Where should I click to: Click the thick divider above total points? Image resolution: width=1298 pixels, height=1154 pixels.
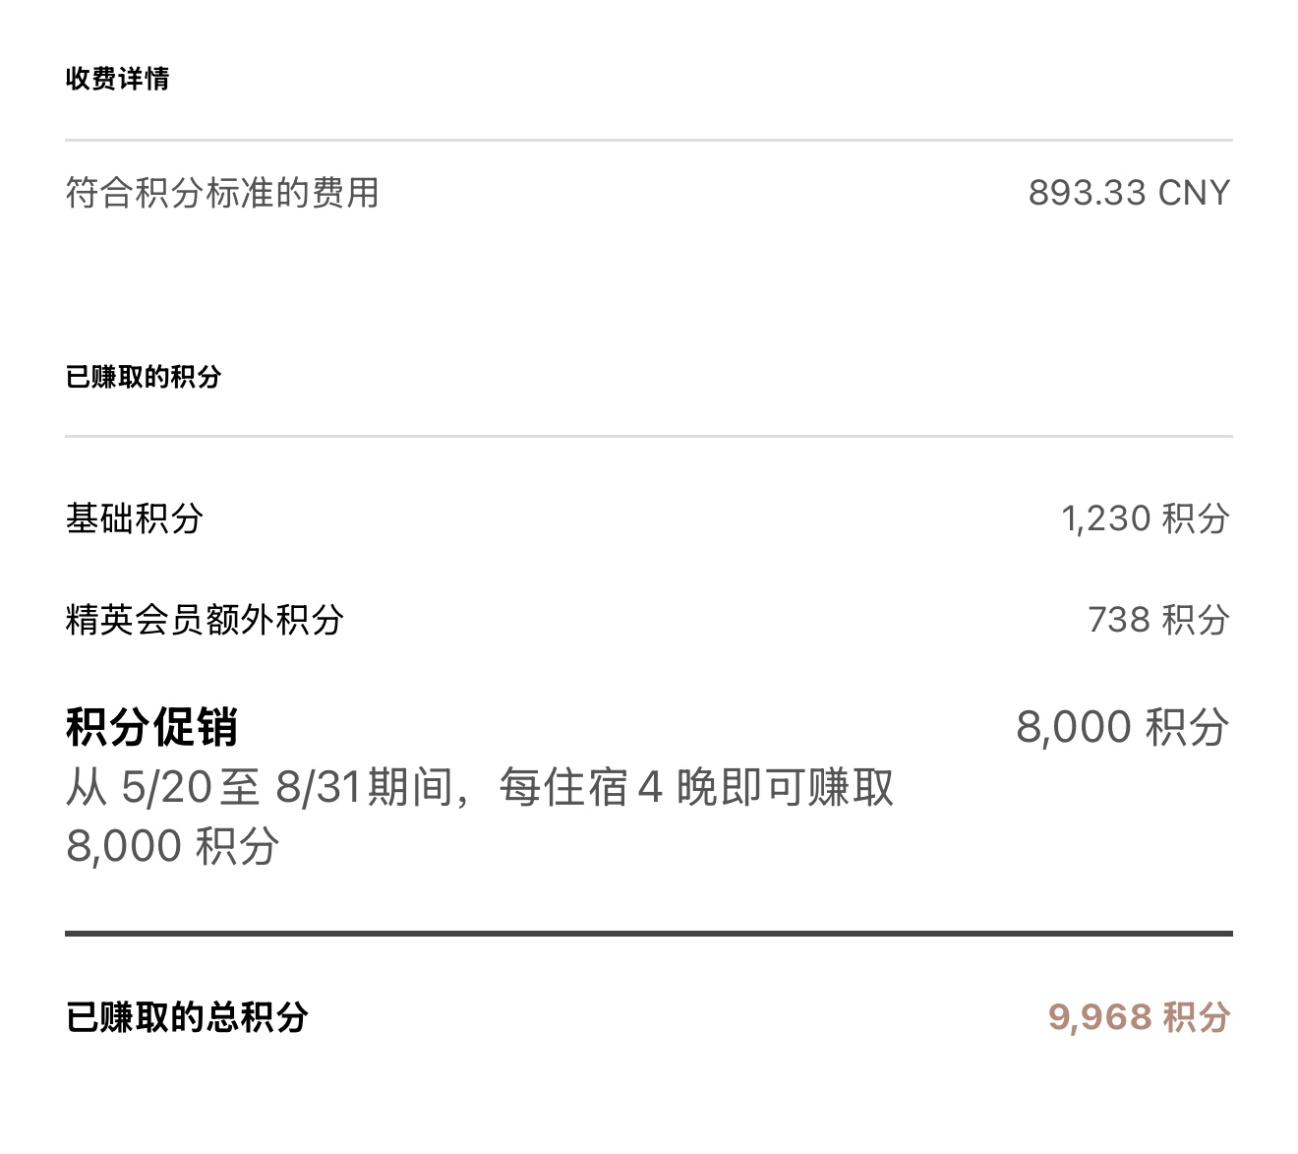click(649, 933)
